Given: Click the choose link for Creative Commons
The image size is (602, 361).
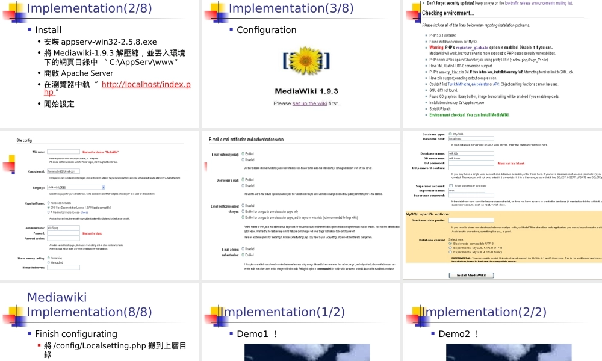Looking at the screenshot, I should (x=84, y=212).
